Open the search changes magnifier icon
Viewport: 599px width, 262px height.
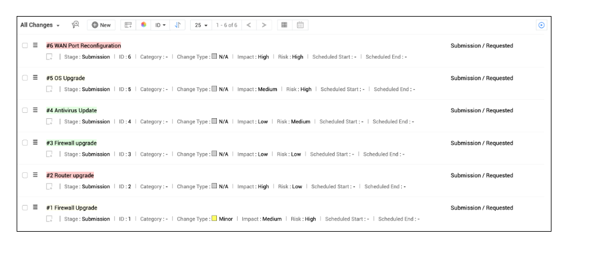pos(75,25)
